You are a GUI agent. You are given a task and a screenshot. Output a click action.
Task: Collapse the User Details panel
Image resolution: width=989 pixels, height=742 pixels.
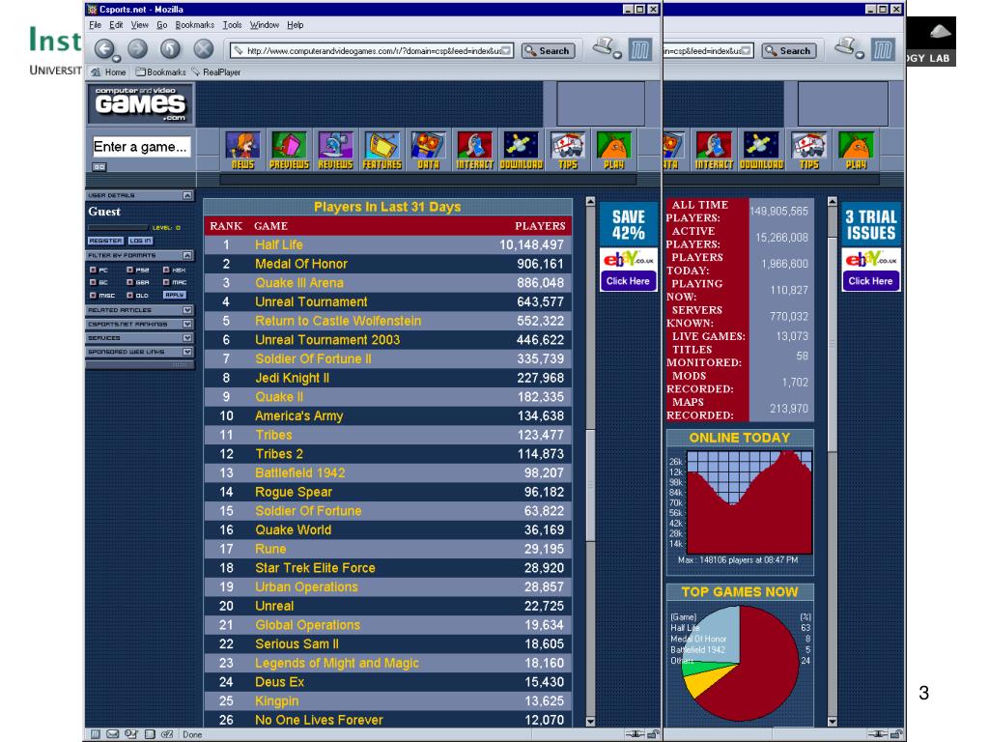tap(187, 195)
